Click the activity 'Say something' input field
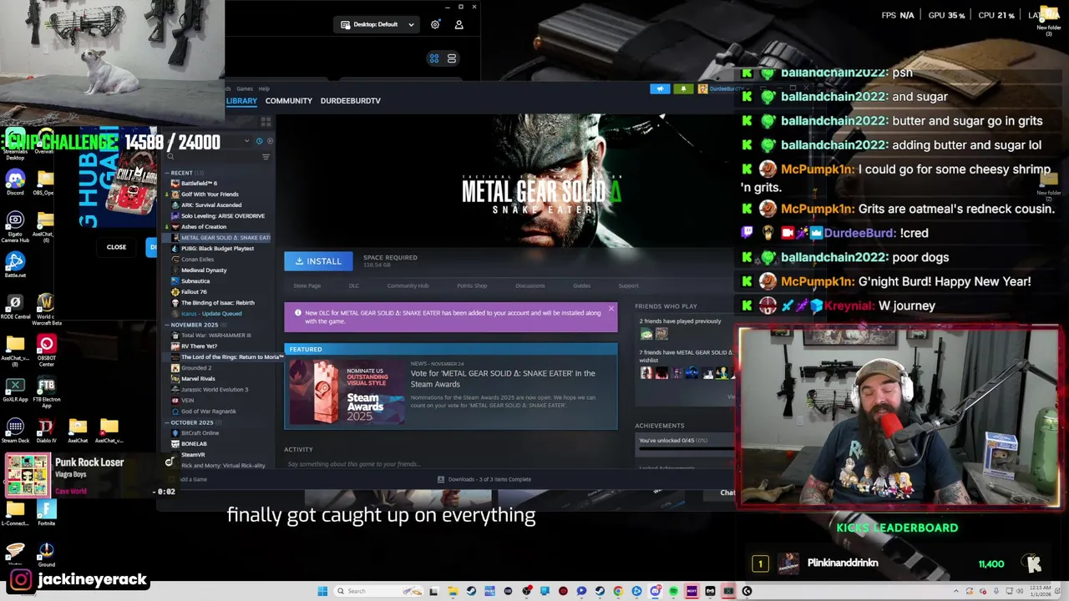This screenshot has height=601, width=1069. coord(451,464)
